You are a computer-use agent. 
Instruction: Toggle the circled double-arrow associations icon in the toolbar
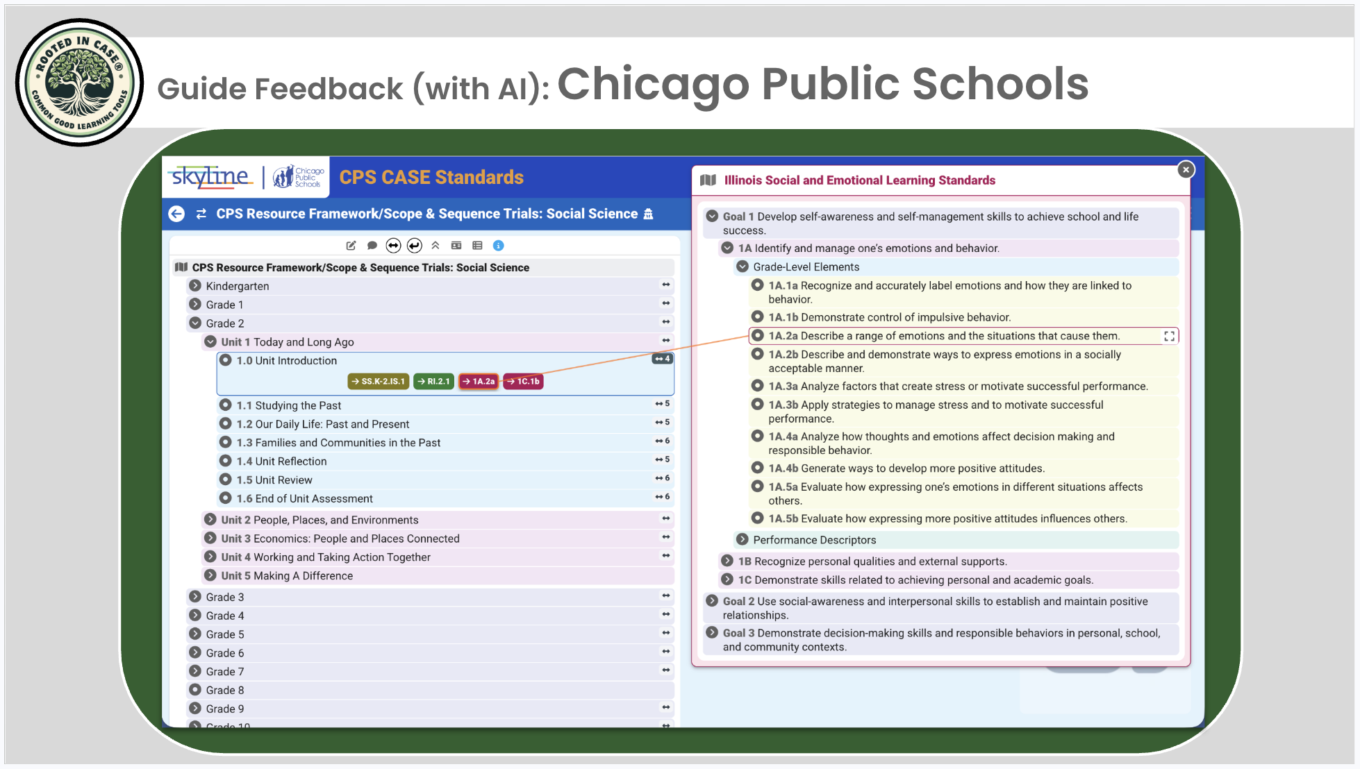(393, 246)
